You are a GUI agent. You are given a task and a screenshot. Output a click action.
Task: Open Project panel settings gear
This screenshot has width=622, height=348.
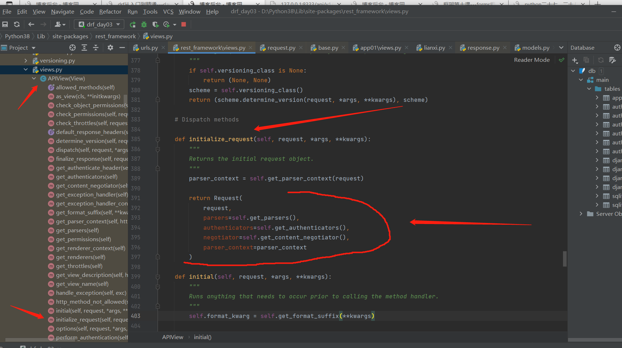click(110, 48)
